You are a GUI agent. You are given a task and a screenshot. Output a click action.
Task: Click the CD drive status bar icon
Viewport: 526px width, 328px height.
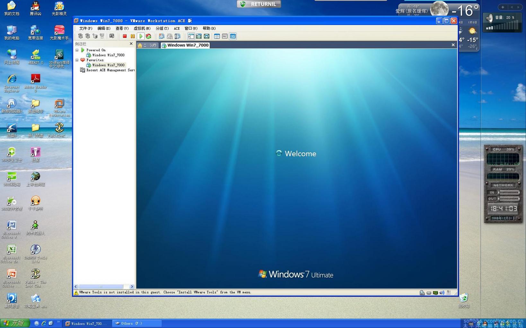pos(422,292)
